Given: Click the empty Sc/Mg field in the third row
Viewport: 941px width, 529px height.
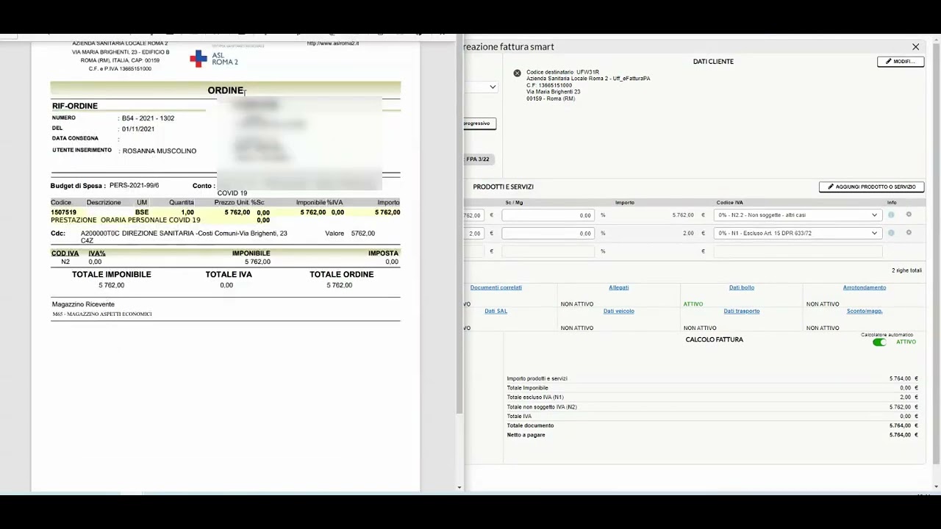Looking at the screenshot, I should pos(548,251).
